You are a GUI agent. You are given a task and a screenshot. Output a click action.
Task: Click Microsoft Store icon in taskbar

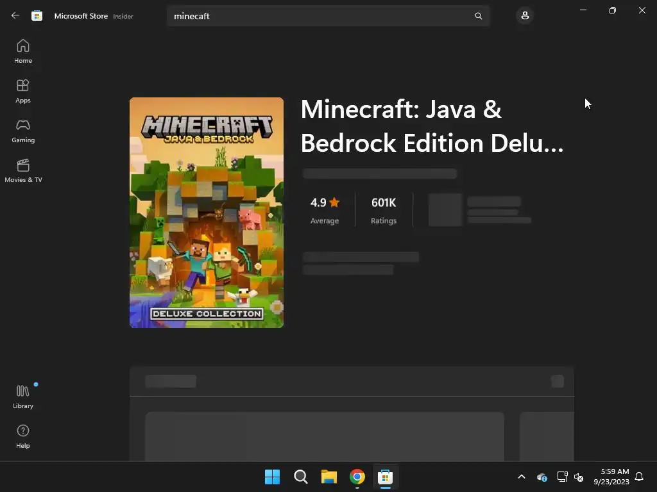(385, 477)
